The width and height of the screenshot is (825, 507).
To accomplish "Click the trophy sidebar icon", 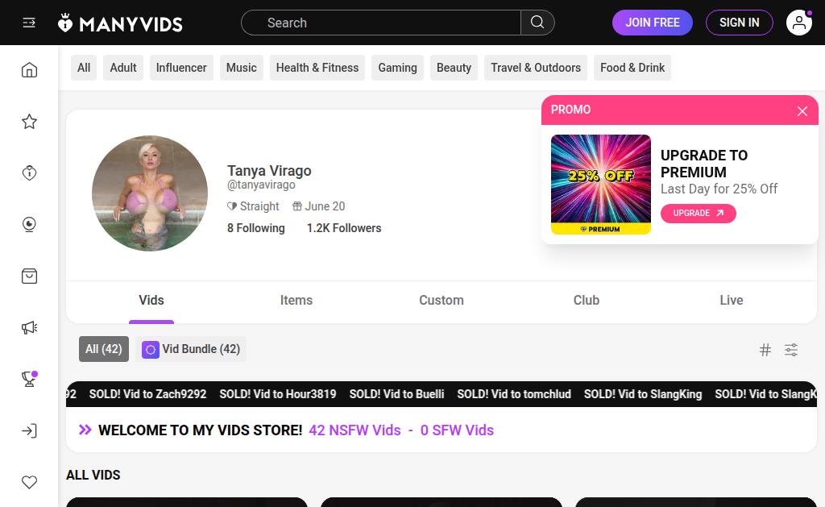I will coord(29,379).
